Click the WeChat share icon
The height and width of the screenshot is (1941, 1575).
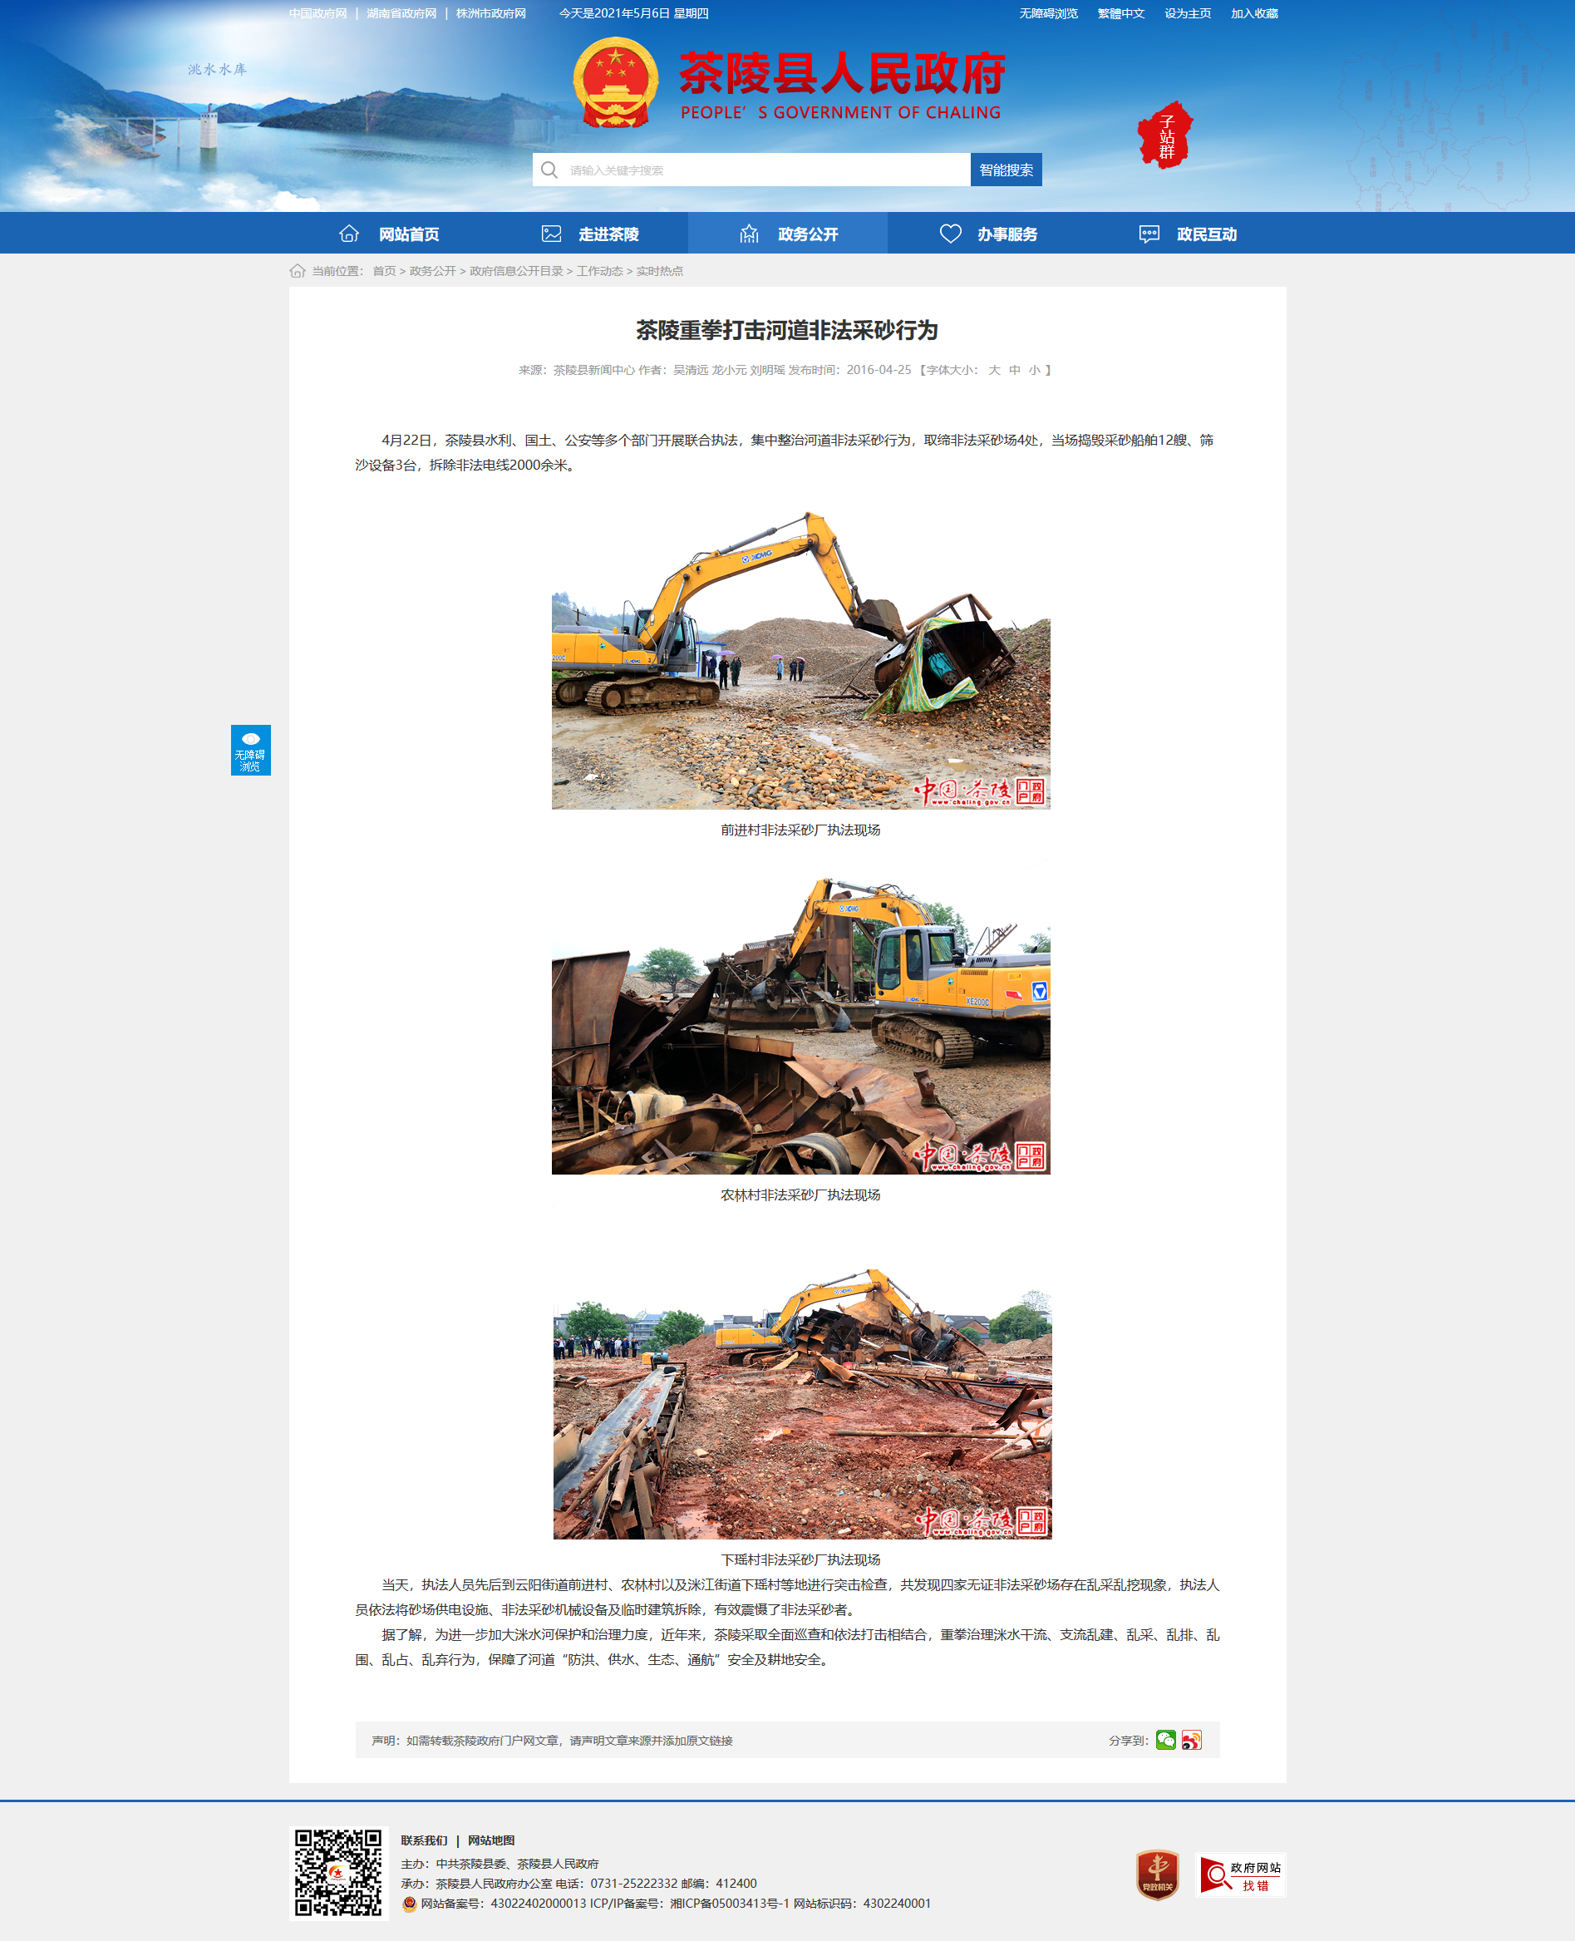coord(1166,1740)
